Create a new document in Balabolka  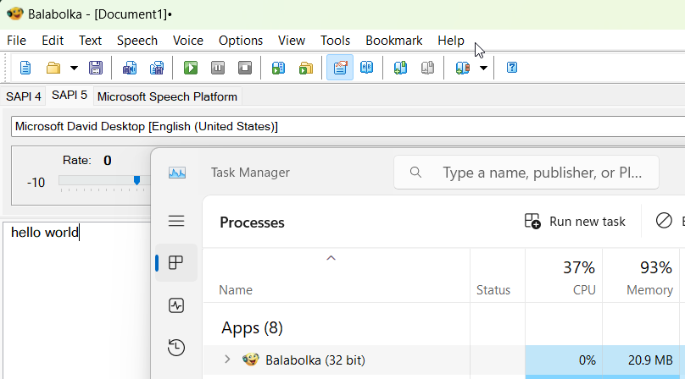click(x=25, y=68)
